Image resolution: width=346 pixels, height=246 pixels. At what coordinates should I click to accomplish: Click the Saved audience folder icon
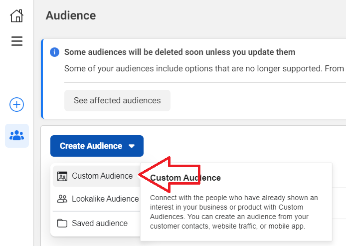(x=62, y=223)
